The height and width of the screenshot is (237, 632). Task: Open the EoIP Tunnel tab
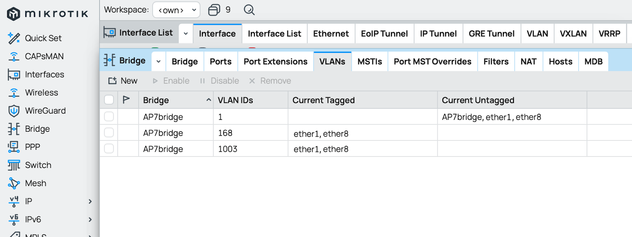[384, 34]
